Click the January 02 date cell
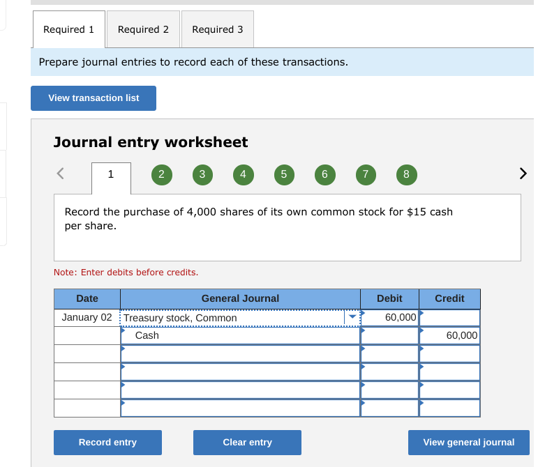Viewport: 545px width, 467px height. click(x=87, y=317)
